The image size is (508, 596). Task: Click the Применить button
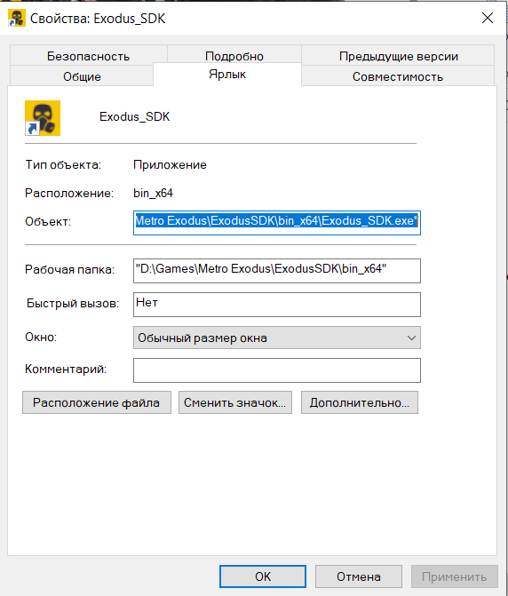click(455, 576)
